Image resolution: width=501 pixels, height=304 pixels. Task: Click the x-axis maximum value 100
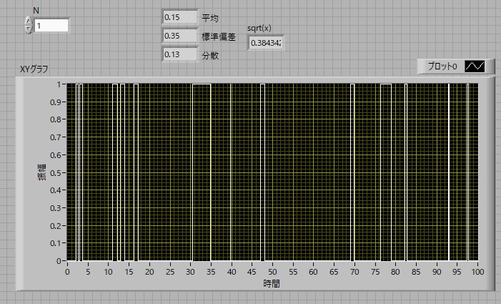478,272
